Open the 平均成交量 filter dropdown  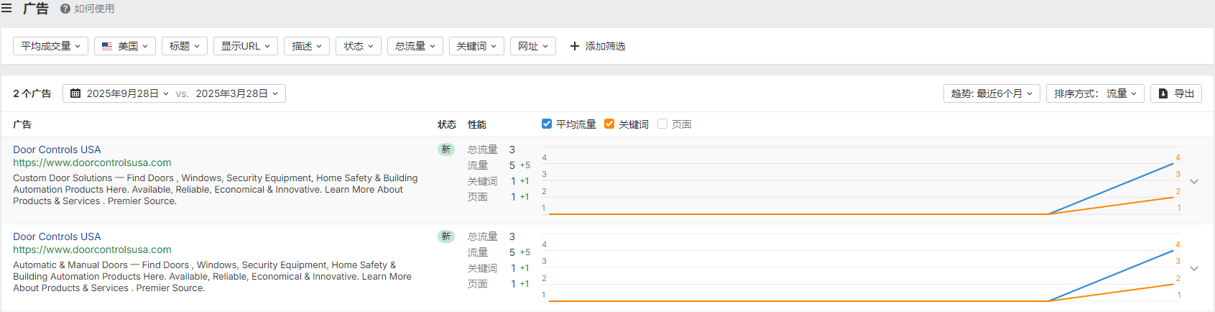pos(50,46)
